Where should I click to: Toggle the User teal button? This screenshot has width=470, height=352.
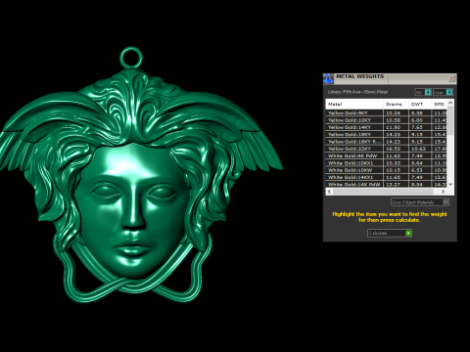[449, 92]
